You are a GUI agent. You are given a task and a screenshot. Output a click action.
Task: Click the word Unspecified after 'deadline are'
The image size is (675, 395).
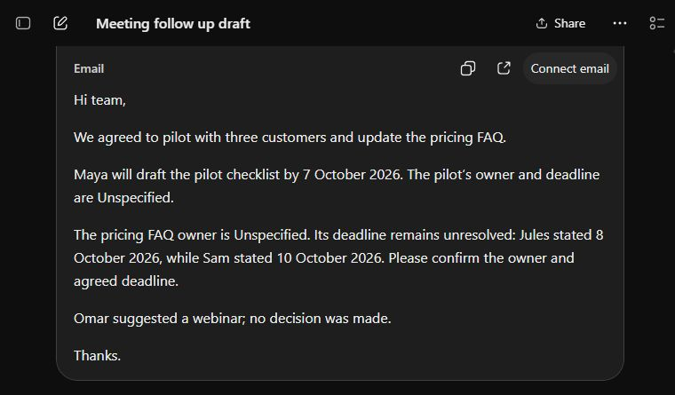[x=135, y=198]
